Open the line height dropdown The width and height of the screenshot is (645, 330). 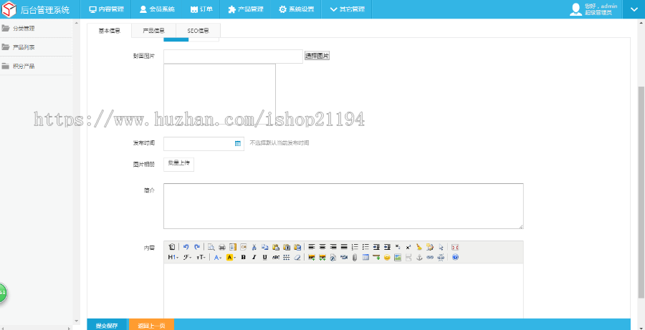coord(286,257)
